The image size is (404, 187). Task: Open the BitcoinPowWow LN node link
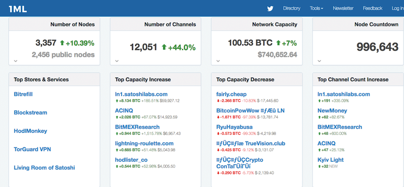click(251, 111)
